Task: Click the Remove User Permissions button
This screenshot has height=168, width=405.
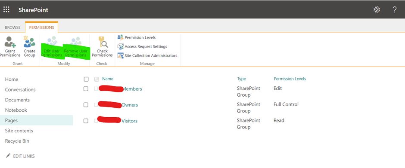Action: pyautogui.click(x=76, y=47)
